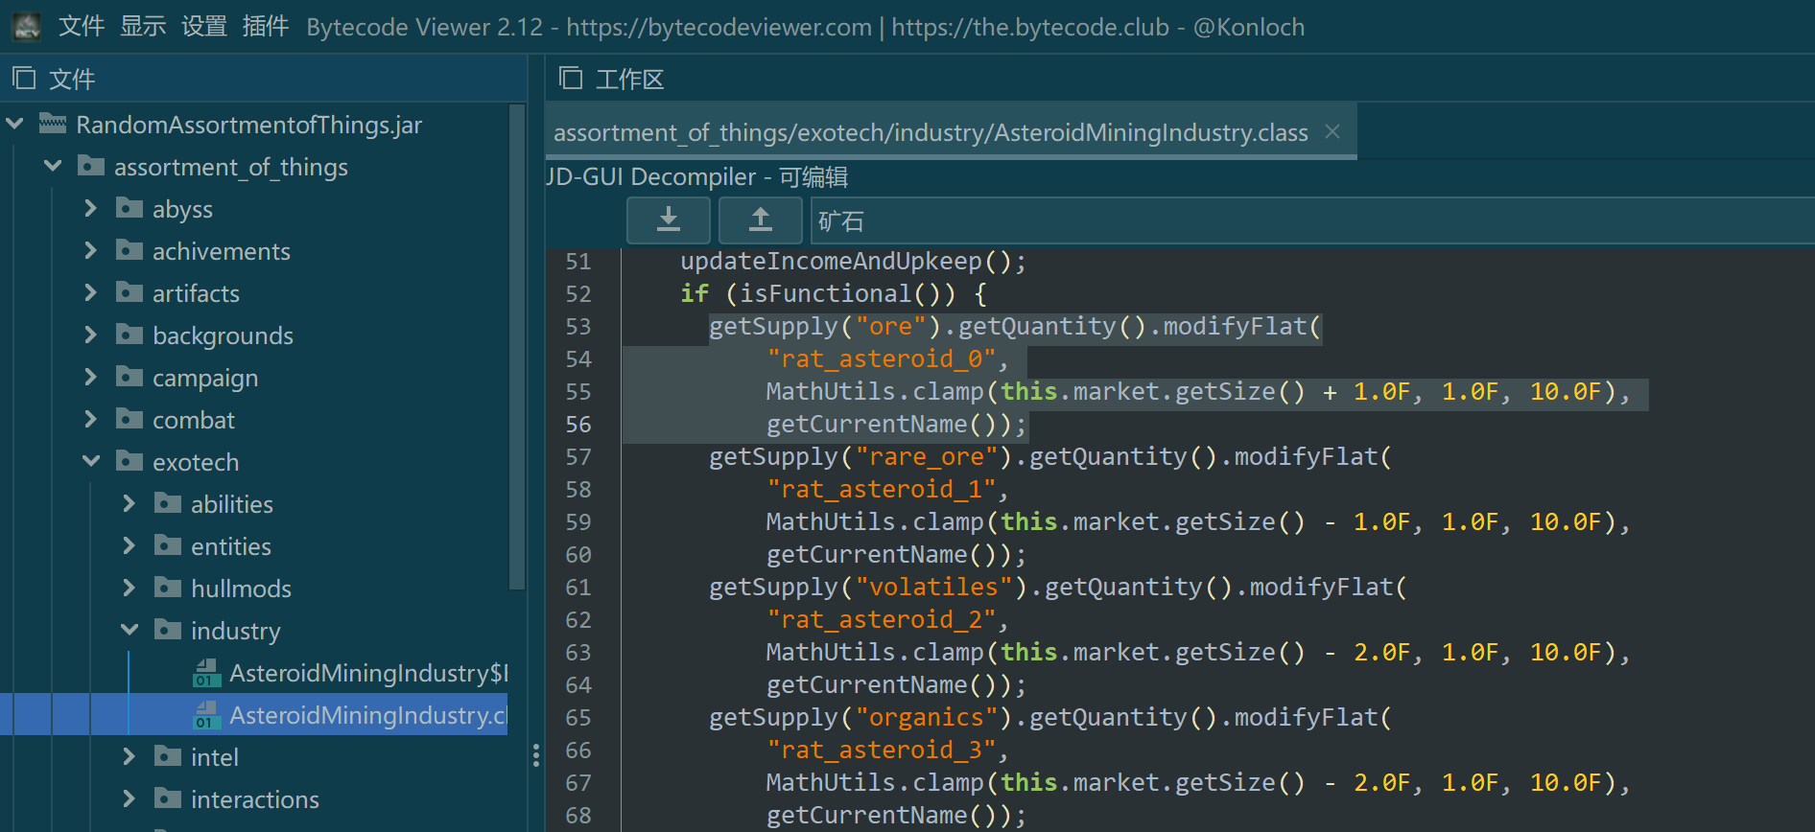Click the abyss folder icon
The height and width of the screenshot is (832, 1815).
(x=130, y=208)
